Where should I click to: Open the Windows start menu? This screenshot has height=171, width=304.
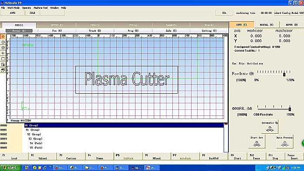click(x=10, y=168)
